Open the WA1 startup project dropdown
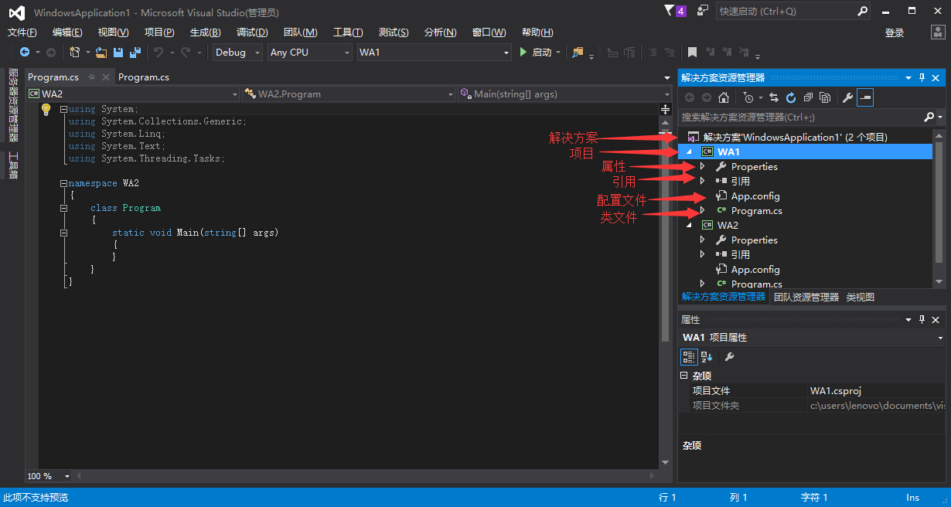Viewport: 951px width, 507px height. (x=434, y=53)
